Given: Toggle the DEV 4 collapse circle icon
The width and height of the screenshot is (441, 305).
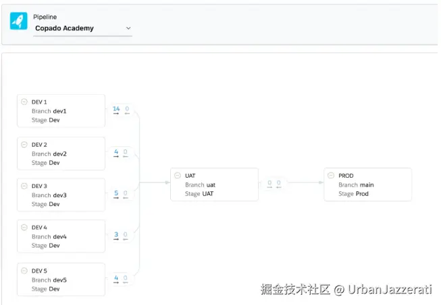Looking at the screenshot, I should pos(24,228).
